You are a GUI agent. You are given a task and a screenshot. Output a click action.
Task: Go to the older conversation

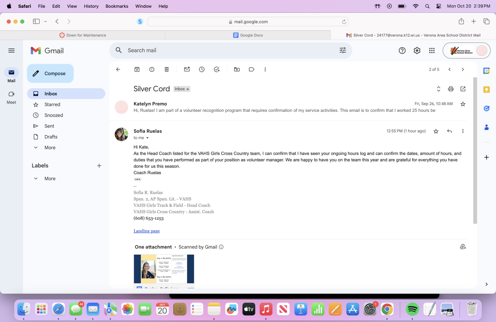[x=463, y=69]
